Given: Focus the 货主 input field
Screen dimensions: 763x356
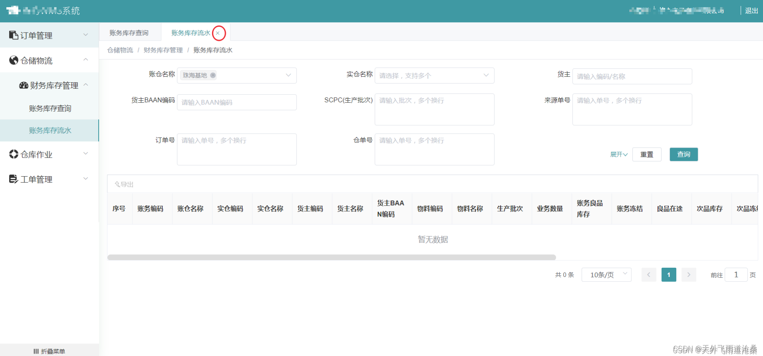Looking at the screenshot, I should click(x=632, y=76).
